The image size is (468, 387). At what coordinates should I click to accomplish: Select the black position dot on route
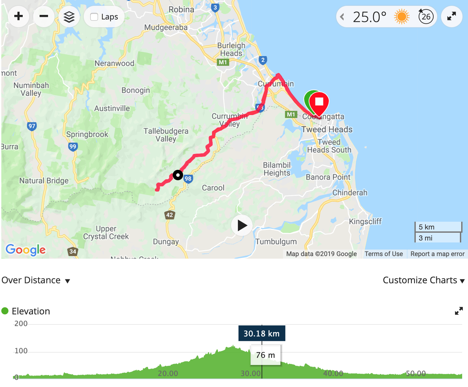[178, 175]
